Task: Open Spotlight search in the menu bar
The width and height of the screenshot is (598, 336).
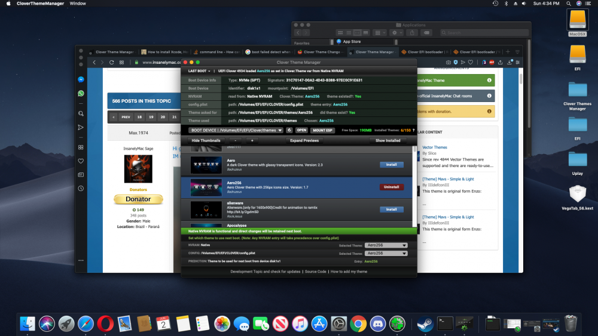Action: click(569, 4)
